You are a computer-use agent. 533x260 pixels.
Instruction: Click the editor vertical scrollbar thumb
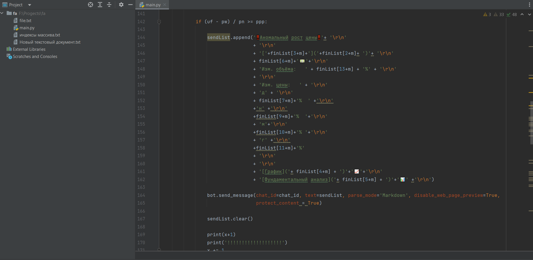pyautogui.click(x=532, y=123)
